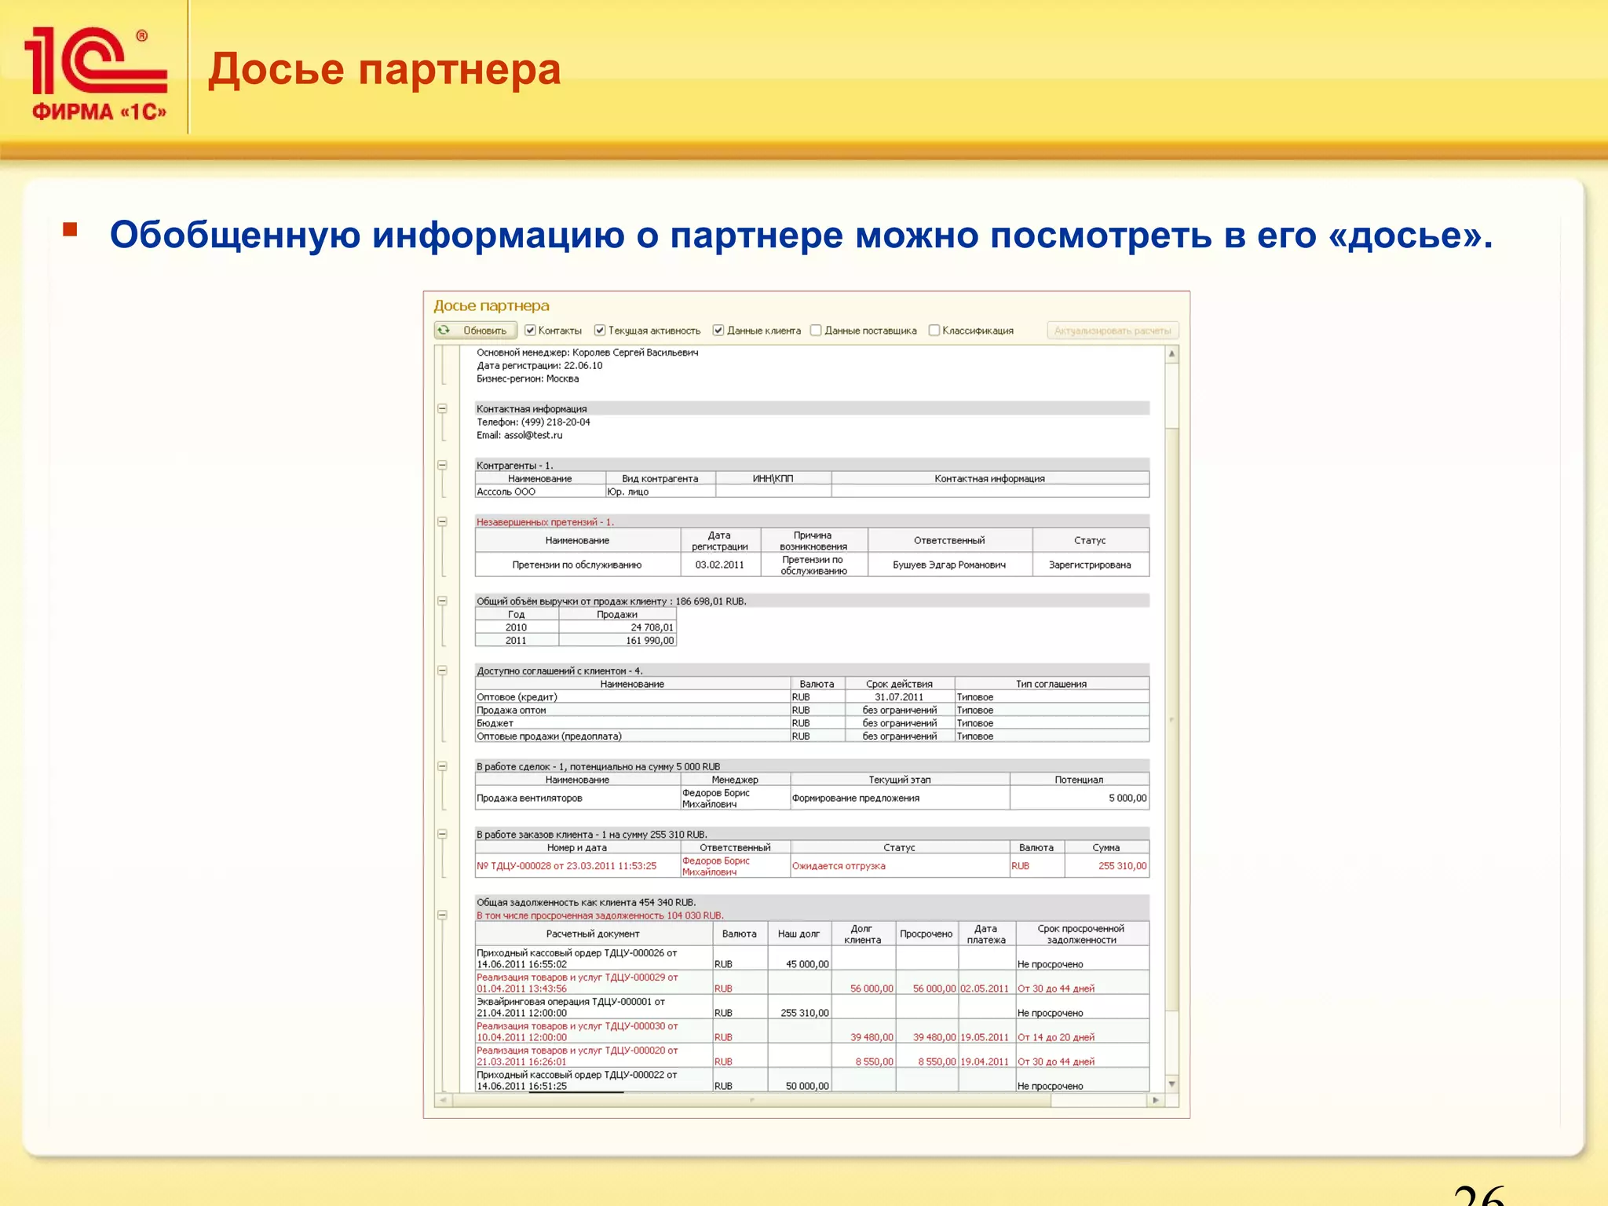Click Приходный кассовый ордер ТДЦУ-000022 row
Screen dimensions: 1608x1206
[812, 1080]
